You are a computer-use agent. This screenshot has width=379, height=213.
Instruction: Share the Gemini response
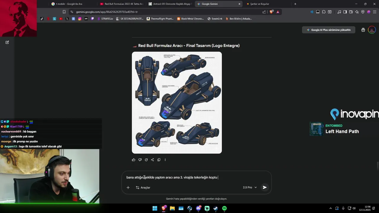(x=152, y=160)
